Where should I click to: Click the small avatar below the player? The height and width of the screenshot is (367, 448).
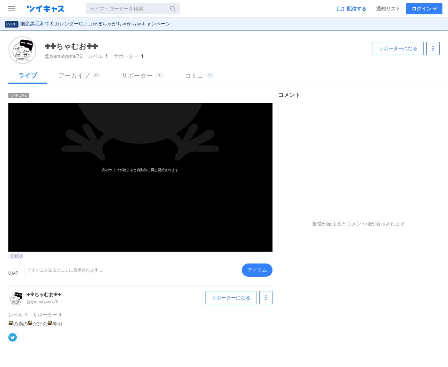click(x=16, y=298)
